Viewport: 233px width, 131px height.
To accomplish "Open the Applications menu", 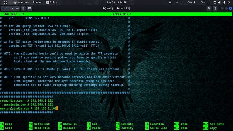I will (x=20, y=3).
